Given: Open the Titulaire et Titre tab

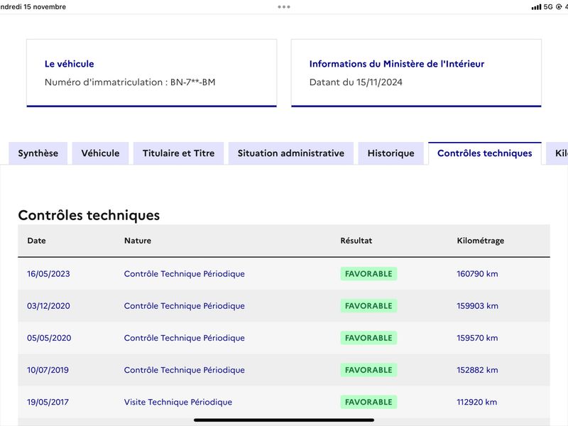Looking at the screenshot, I should coord(179,153).
